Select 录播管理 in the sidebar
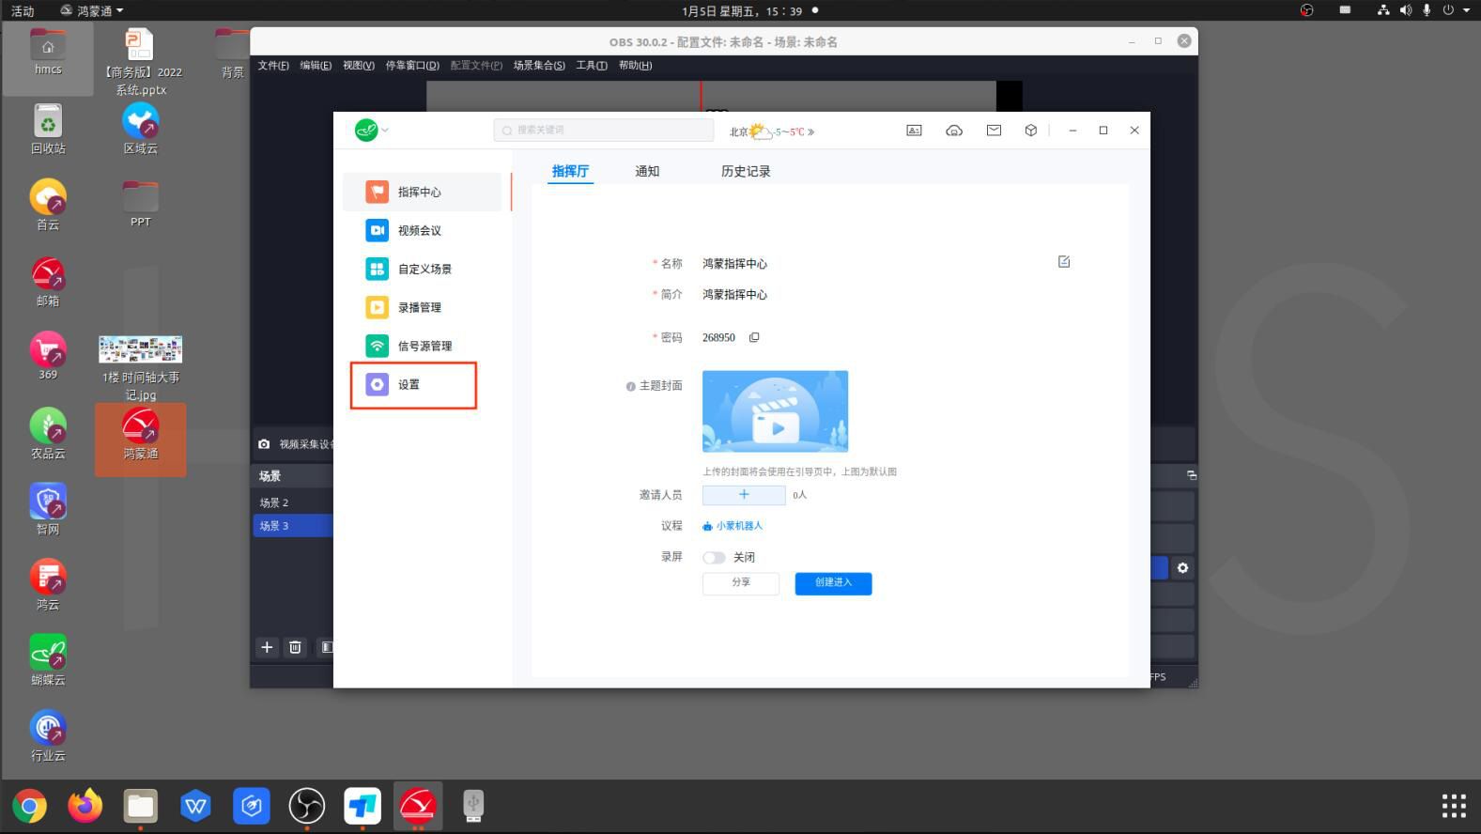 [418, 307]
